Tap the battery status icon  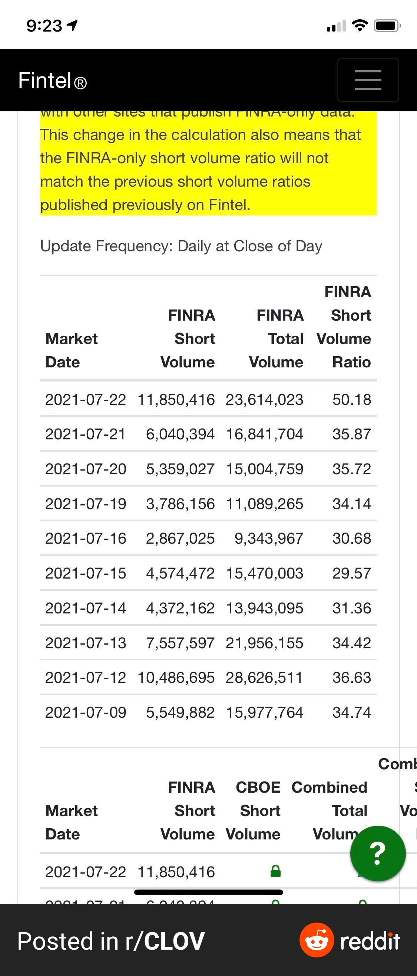tap(387, 26)
